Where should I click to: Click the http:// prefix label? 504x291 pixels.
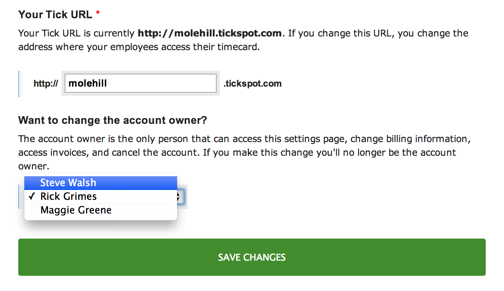45,84
